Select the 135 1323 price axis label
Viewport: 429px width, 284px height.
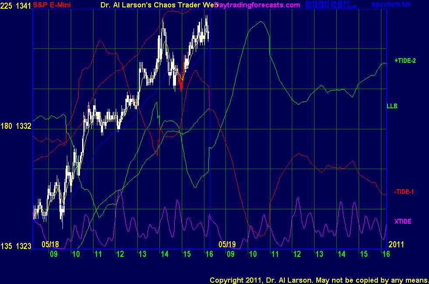click(x=16, y=246)
